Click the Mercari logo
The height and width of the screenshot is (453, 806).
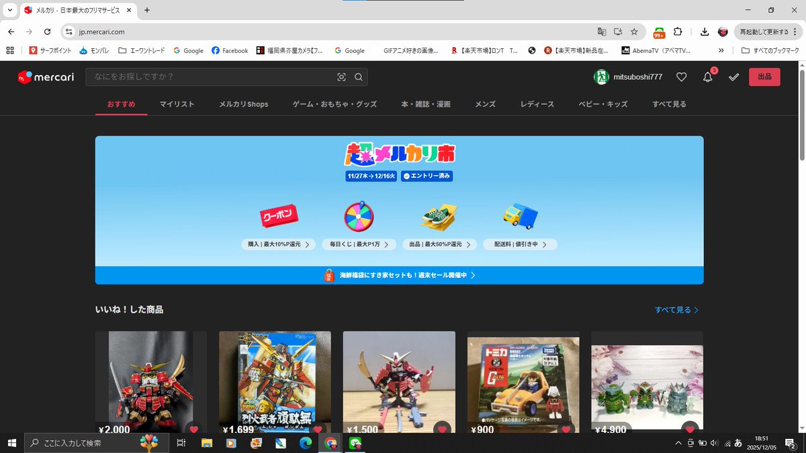tap(46, 77)
